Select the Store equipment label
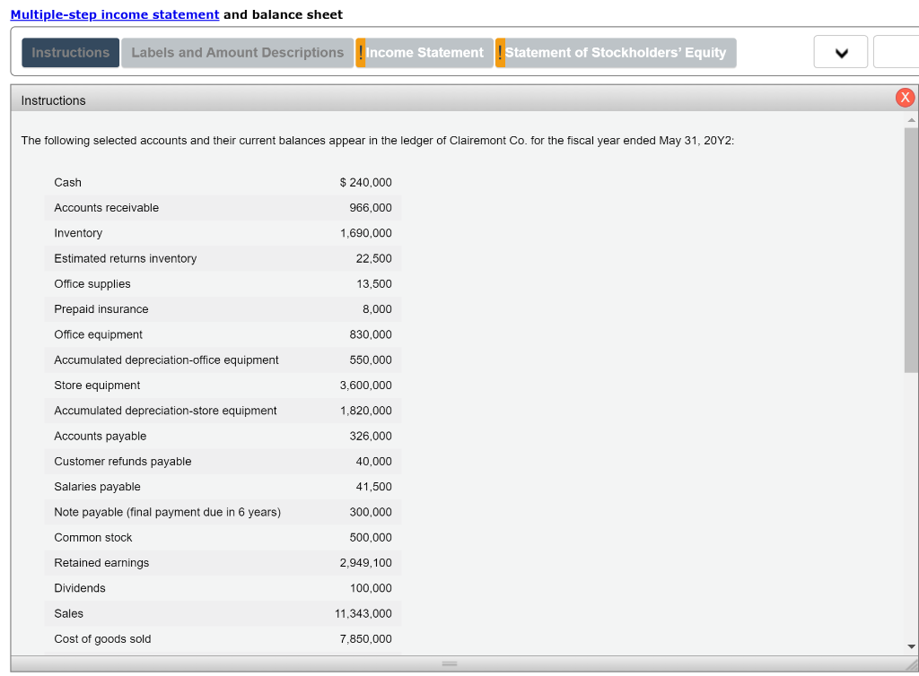Image resolution: width=919 pixels, height=676 pixels. click(97, 386)
